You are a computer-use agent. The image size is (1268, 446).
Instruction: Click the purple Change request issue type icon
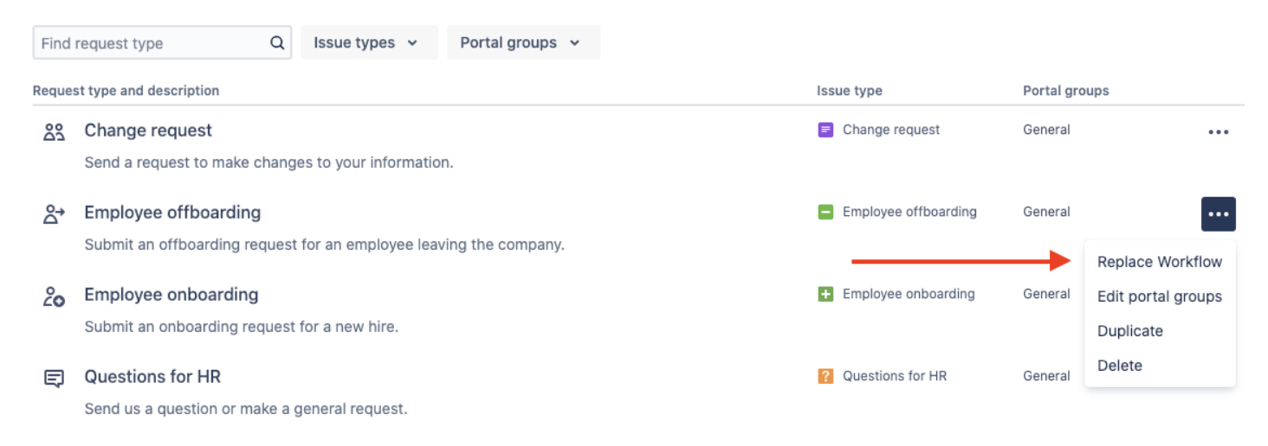(825, 130)
